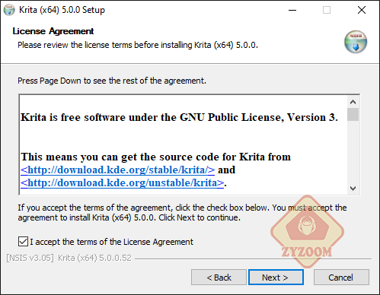Open the unstable Krita download link
Image resolution: width=380 pixels, height=295 pixels.
122,182
